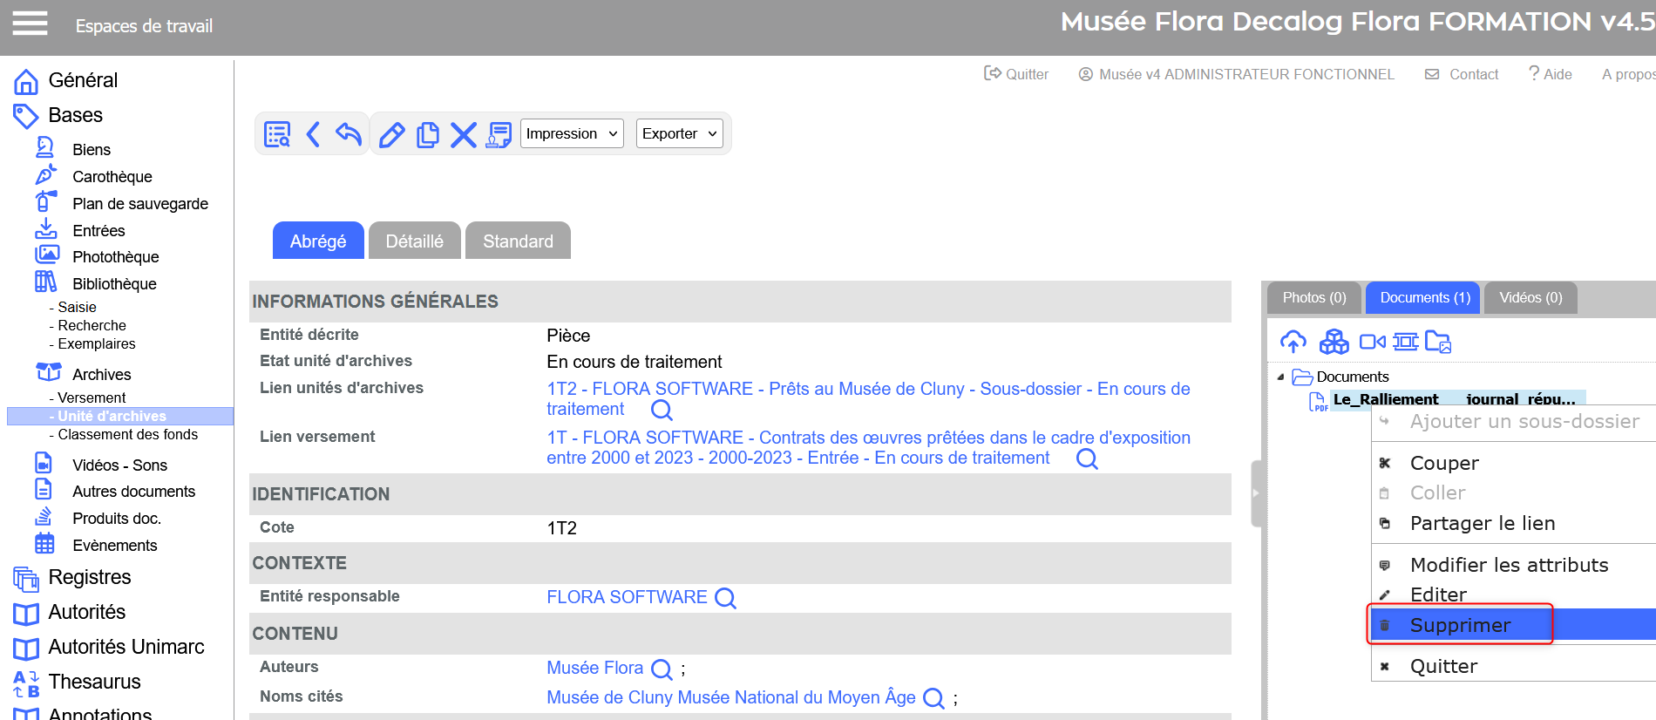This screenshot has width=1656, height=720.
Task: Open the FLORA SOFTWARE entité responsable link
Action: 626,597
